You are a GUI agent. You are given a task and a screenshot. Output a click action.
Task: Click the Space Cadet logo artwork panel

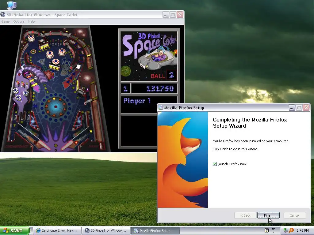pyautogui.click(x=149, y=56)
